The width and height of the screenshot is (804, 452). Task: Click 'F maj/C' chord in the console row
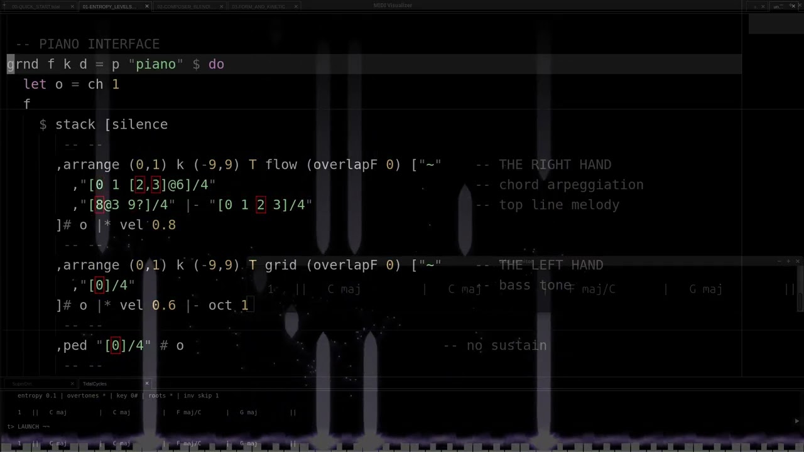tap(188, 412)
